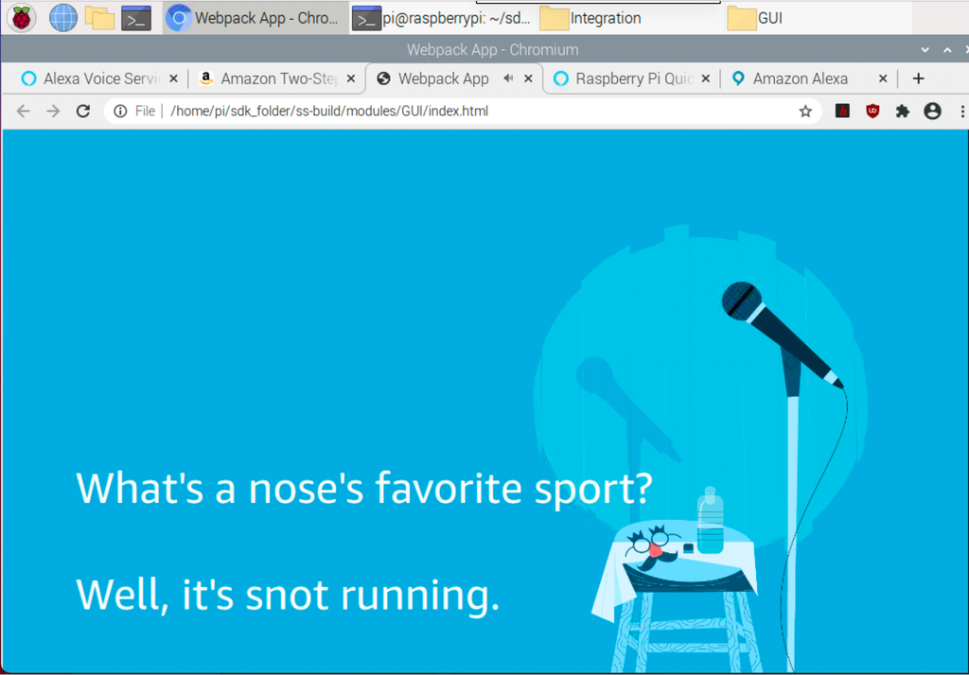Close the Webpack App tab
The image size is (969, 675).
tap(528, 78)
